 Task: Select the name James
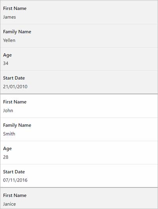[9, 17]
